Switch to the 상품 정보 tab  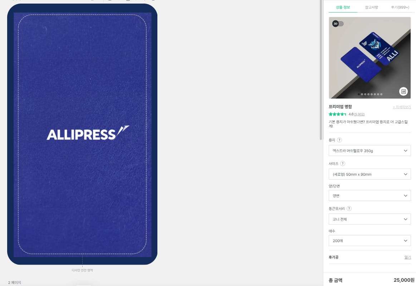point(343,7)
